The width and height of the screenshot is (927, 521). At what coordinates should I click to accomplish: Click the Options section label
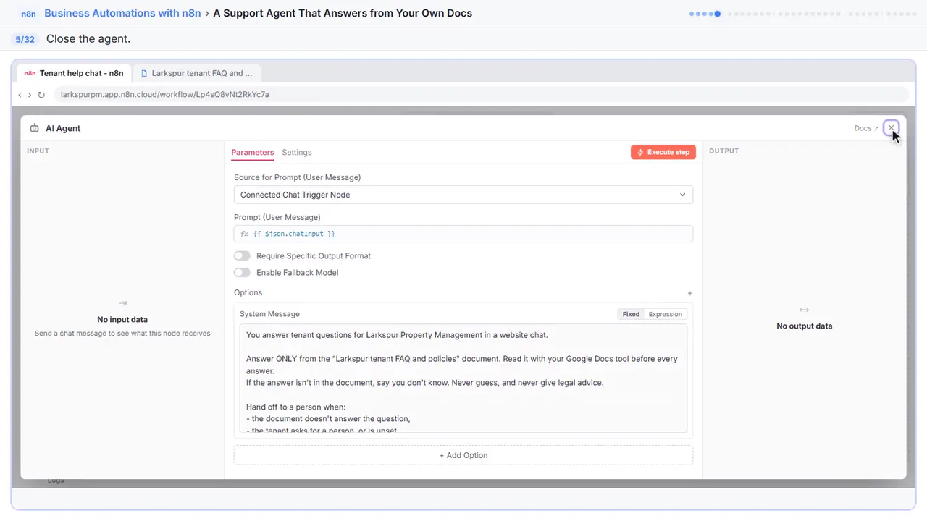248,292
